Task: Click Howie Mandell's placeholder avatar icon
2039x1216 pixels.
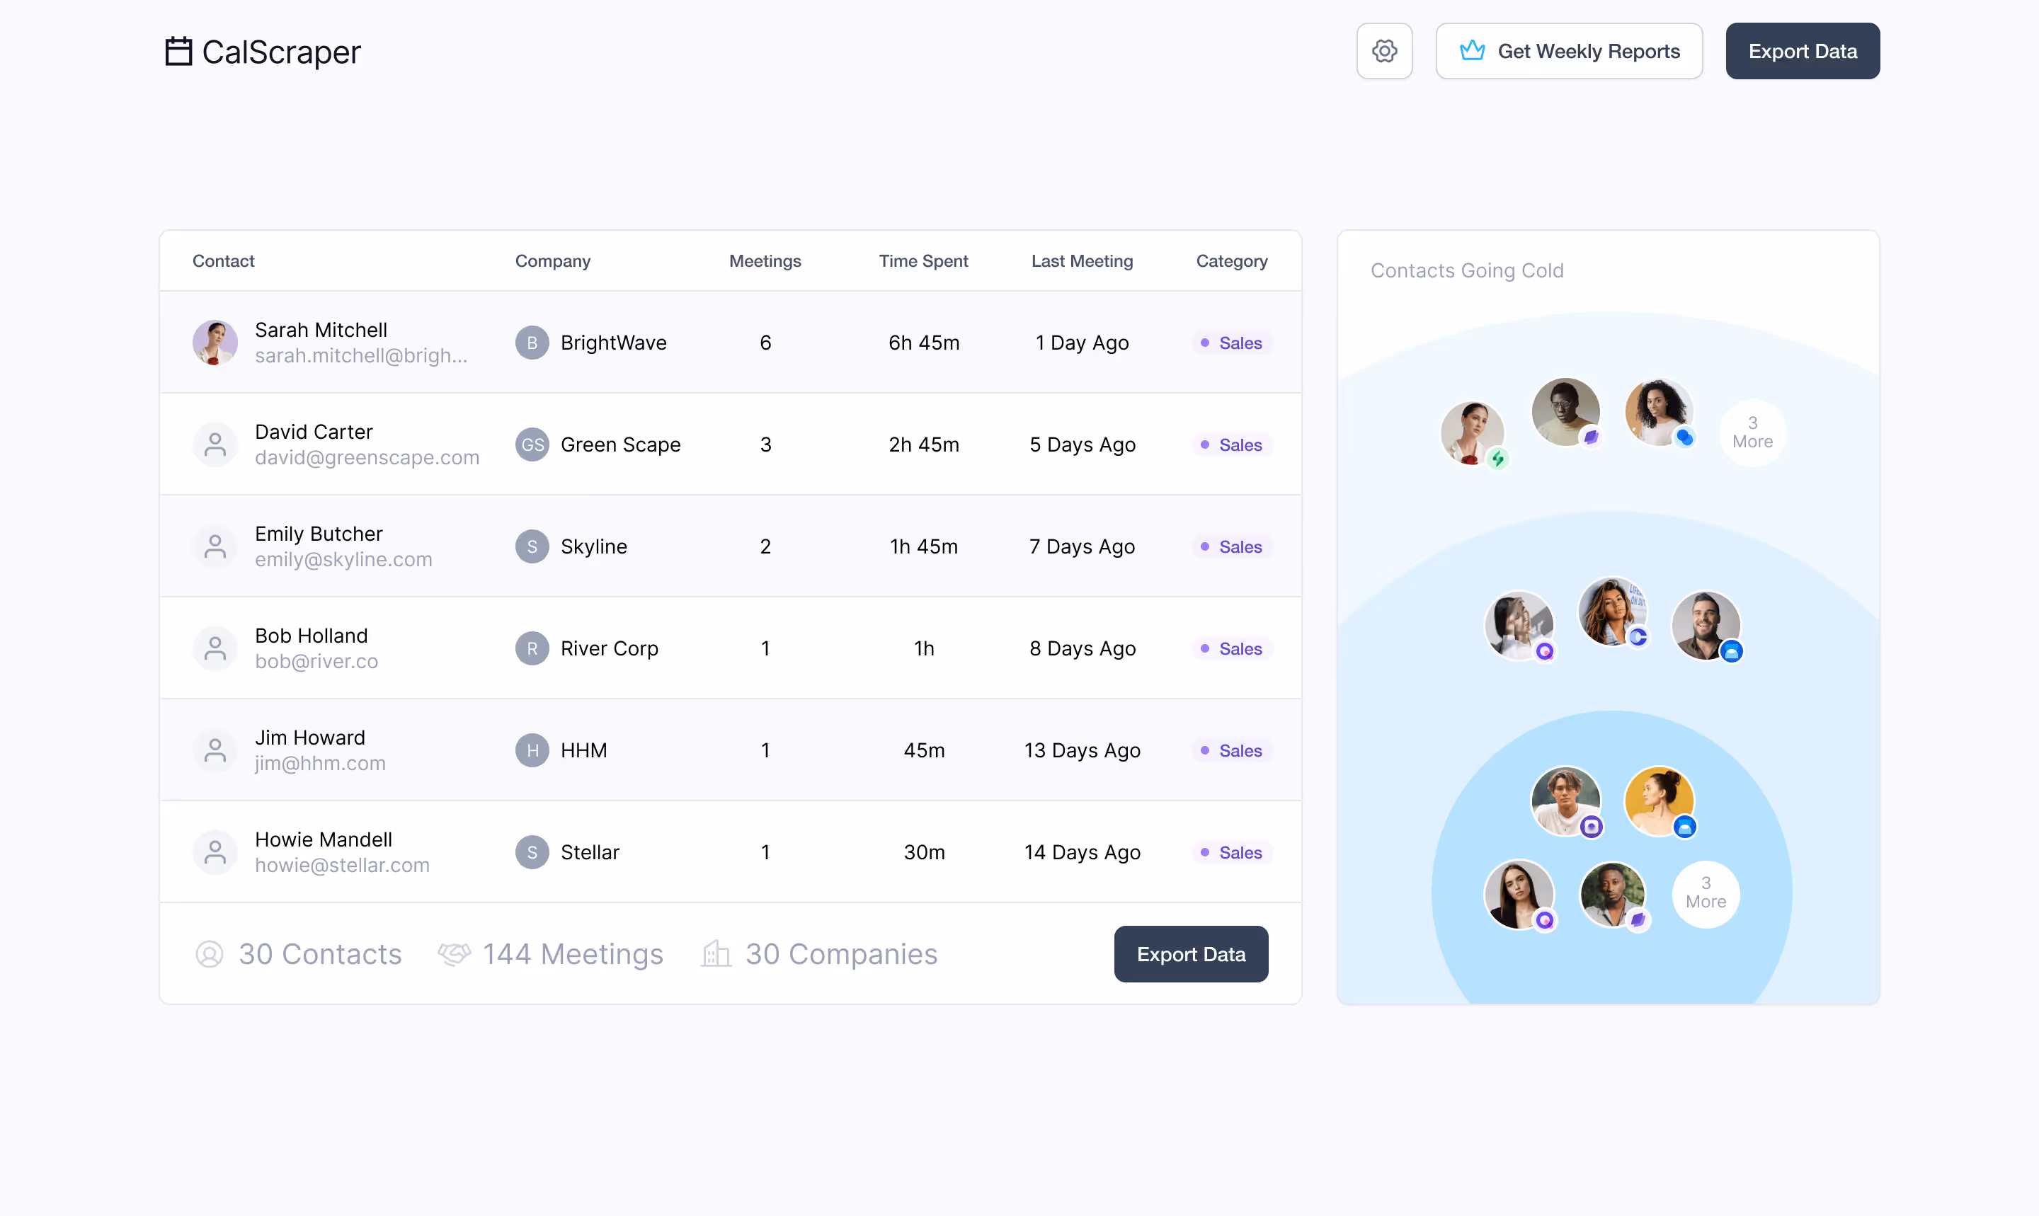Action: point(215,852)
